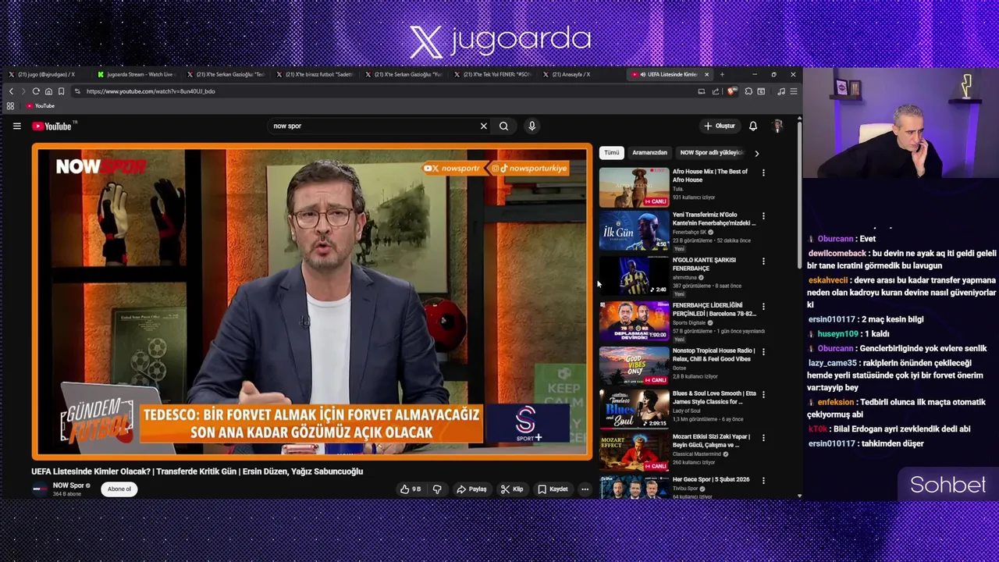Open the N'GOLO KANTE ŞARKISI thumbnail
The image size is (999, 562).
[x=634, y=276]
